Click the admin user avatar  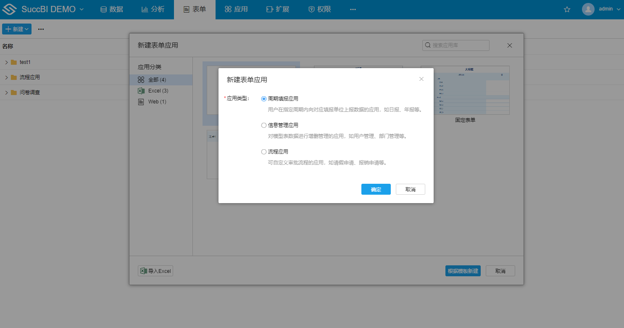588,9
